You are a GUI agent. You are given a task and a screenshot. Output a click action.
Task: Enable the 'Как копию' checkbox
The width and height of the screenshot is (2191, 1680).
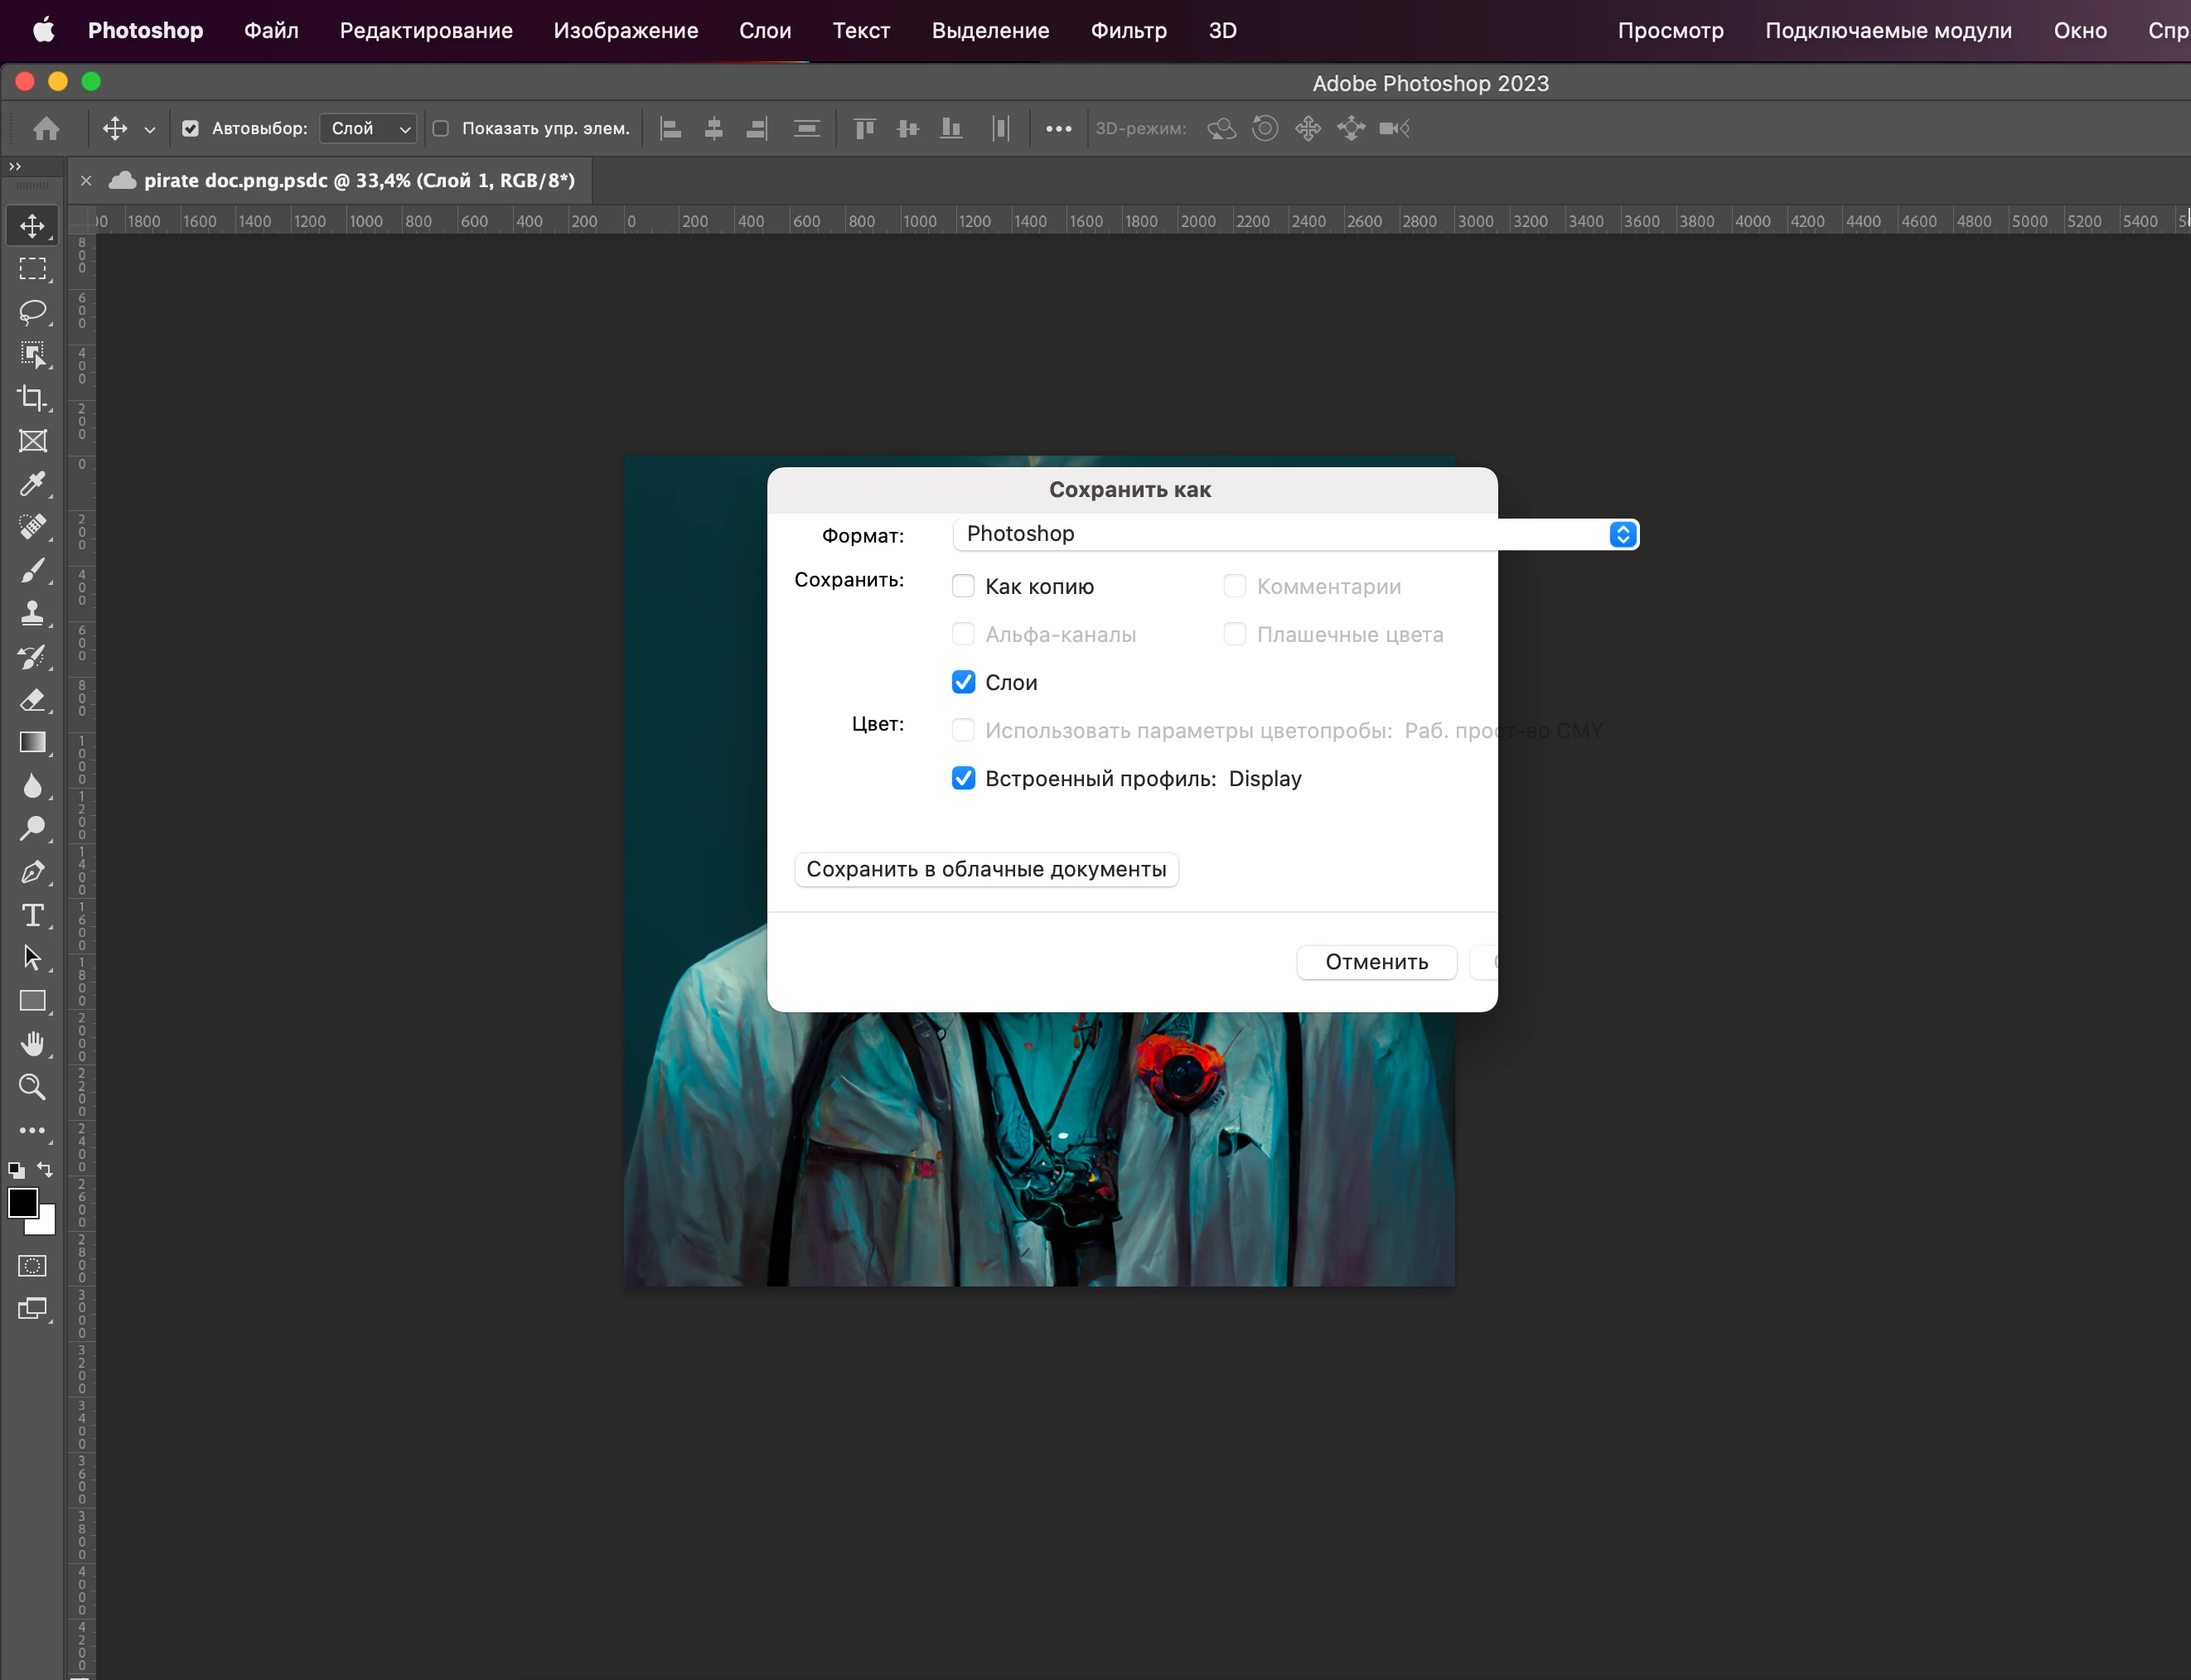(x=962, y=586)
